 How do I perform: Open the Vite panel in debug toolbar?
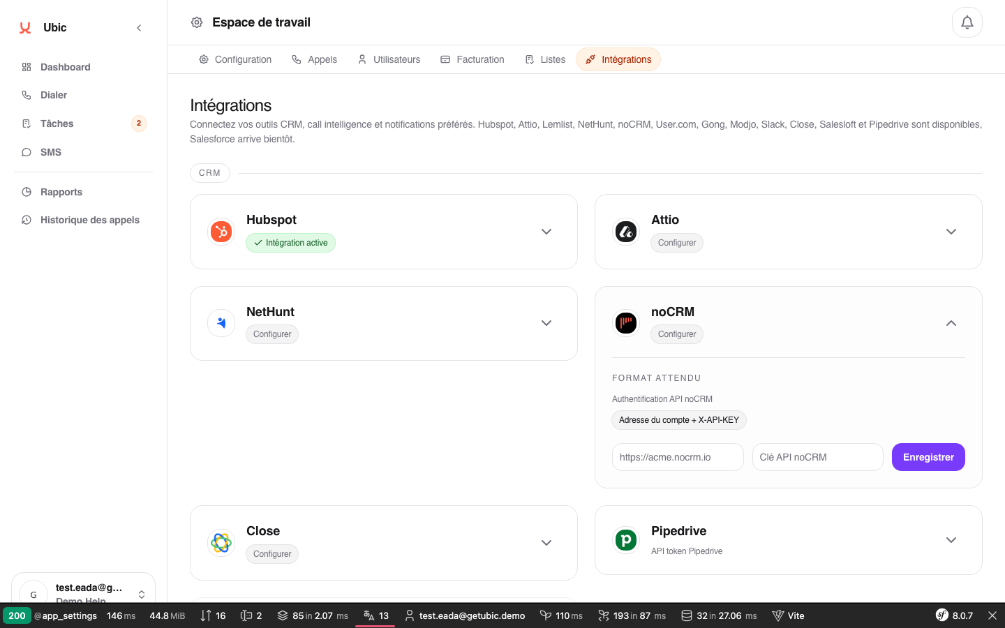pyautogui.click(x=788, y=615)
